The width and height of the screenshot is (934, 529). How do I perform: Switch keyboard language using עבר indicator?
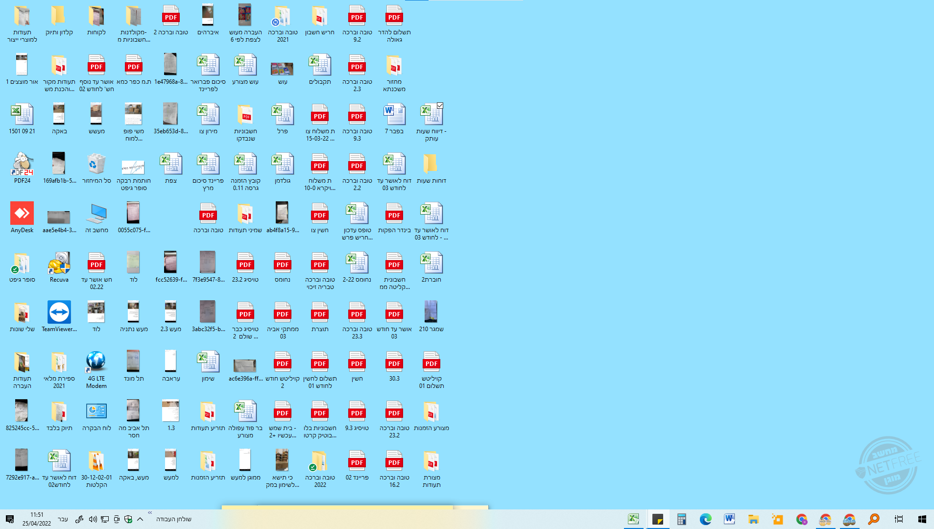point(63,519)
